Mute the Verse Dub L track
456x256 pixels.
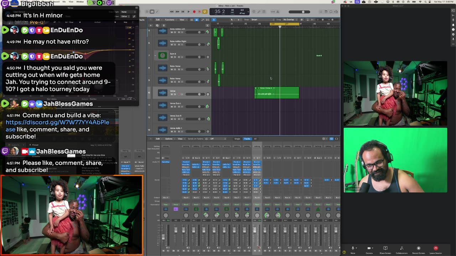(171, 107)
